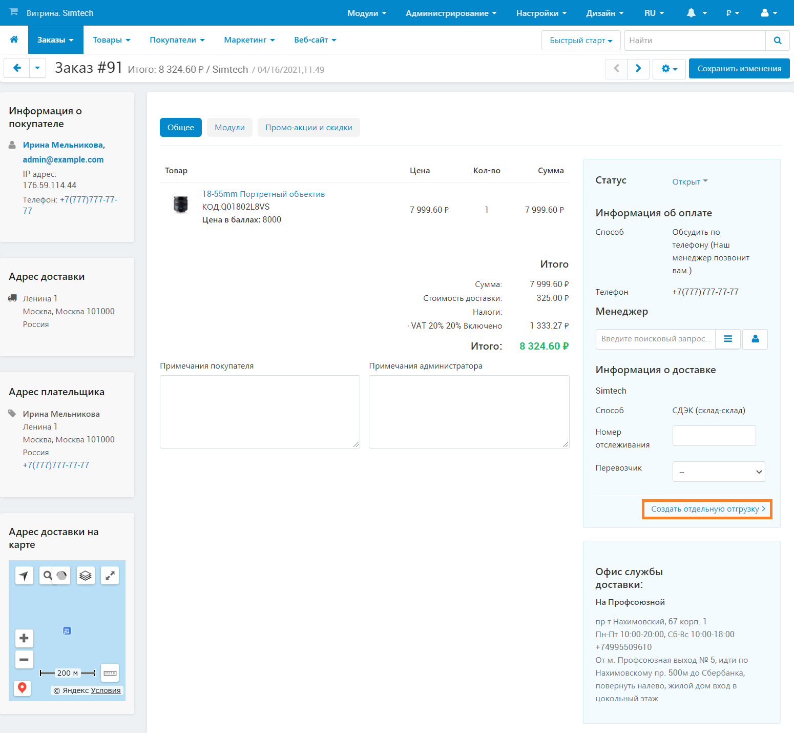Click the manager user icon button
The image size is (794, 733).
[x=755, y=339]
